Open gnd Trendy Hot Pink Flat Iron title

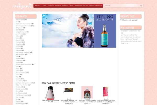point(69,102)
